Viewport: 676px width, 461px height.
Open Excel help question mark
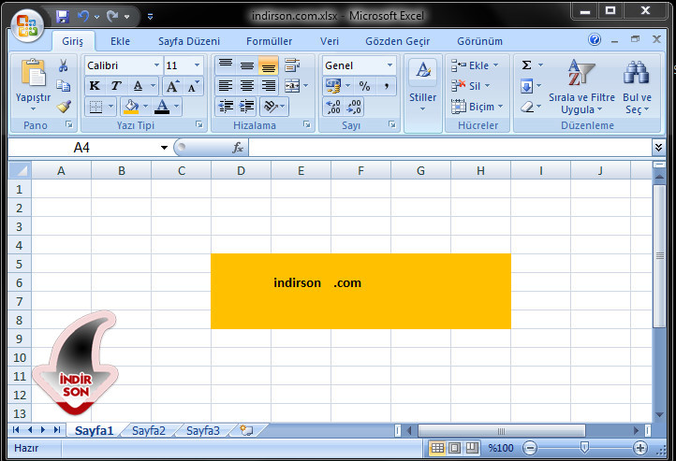point(595,39)
